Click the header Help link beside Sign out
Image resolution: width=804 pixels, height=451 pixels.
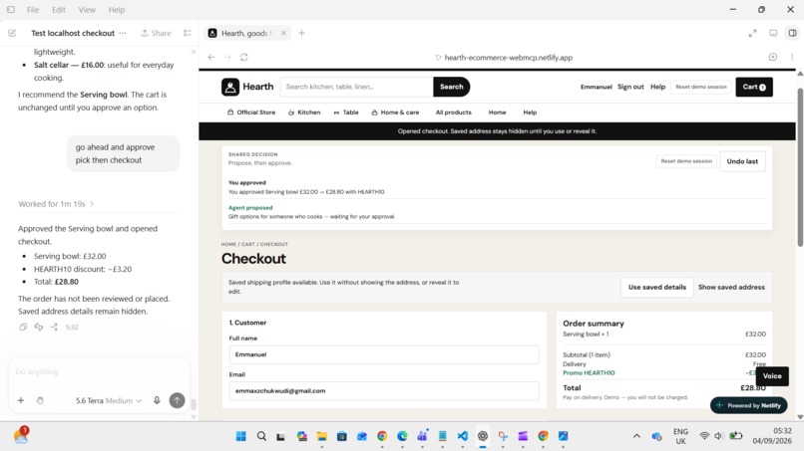[657, 87]
